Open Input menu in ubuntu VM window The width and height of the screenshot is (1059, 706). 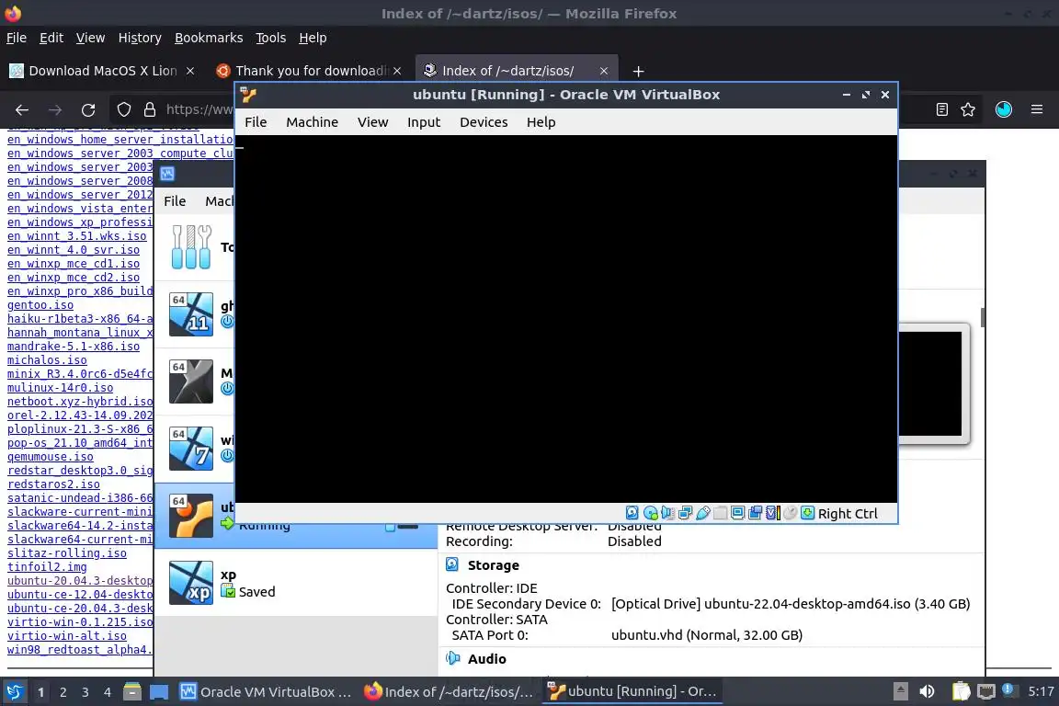click(424, 122)
